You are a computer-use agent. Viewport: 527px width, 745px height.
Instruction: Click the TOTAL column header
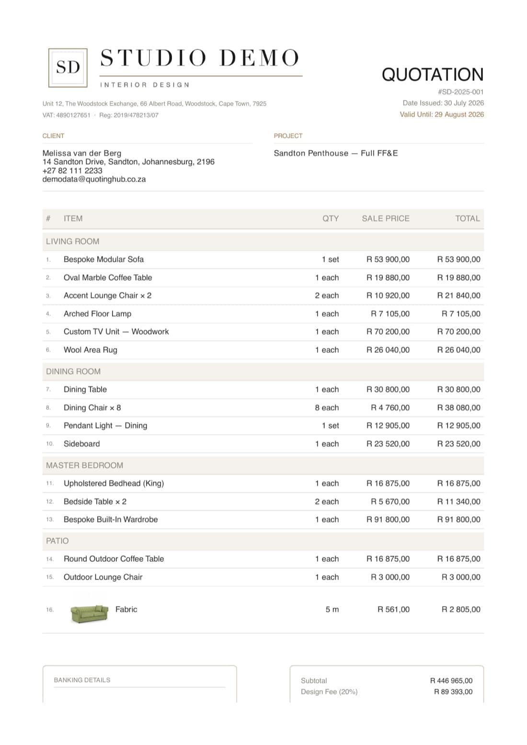click(x=468, y=219)
